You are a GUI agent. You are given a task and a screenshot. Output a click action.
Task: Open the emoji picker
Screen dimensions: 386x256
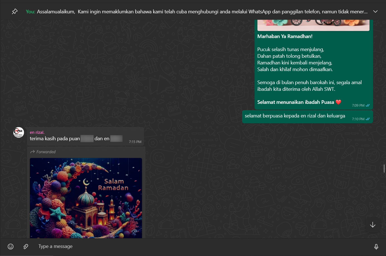pyautogui.click(x=11, y=247)
